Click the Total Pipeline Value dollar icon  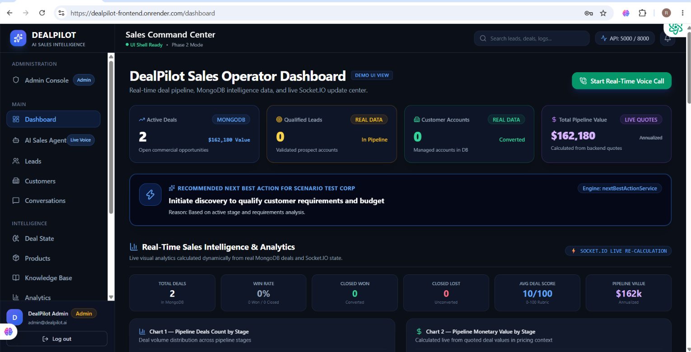[554, 120]
